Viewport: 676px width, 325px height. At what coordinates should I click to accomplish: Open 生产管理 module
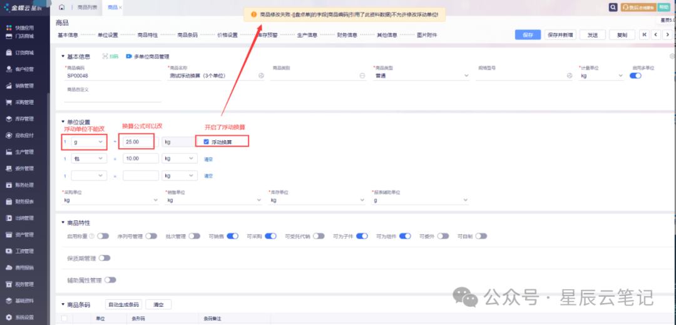tap(20, 152)
